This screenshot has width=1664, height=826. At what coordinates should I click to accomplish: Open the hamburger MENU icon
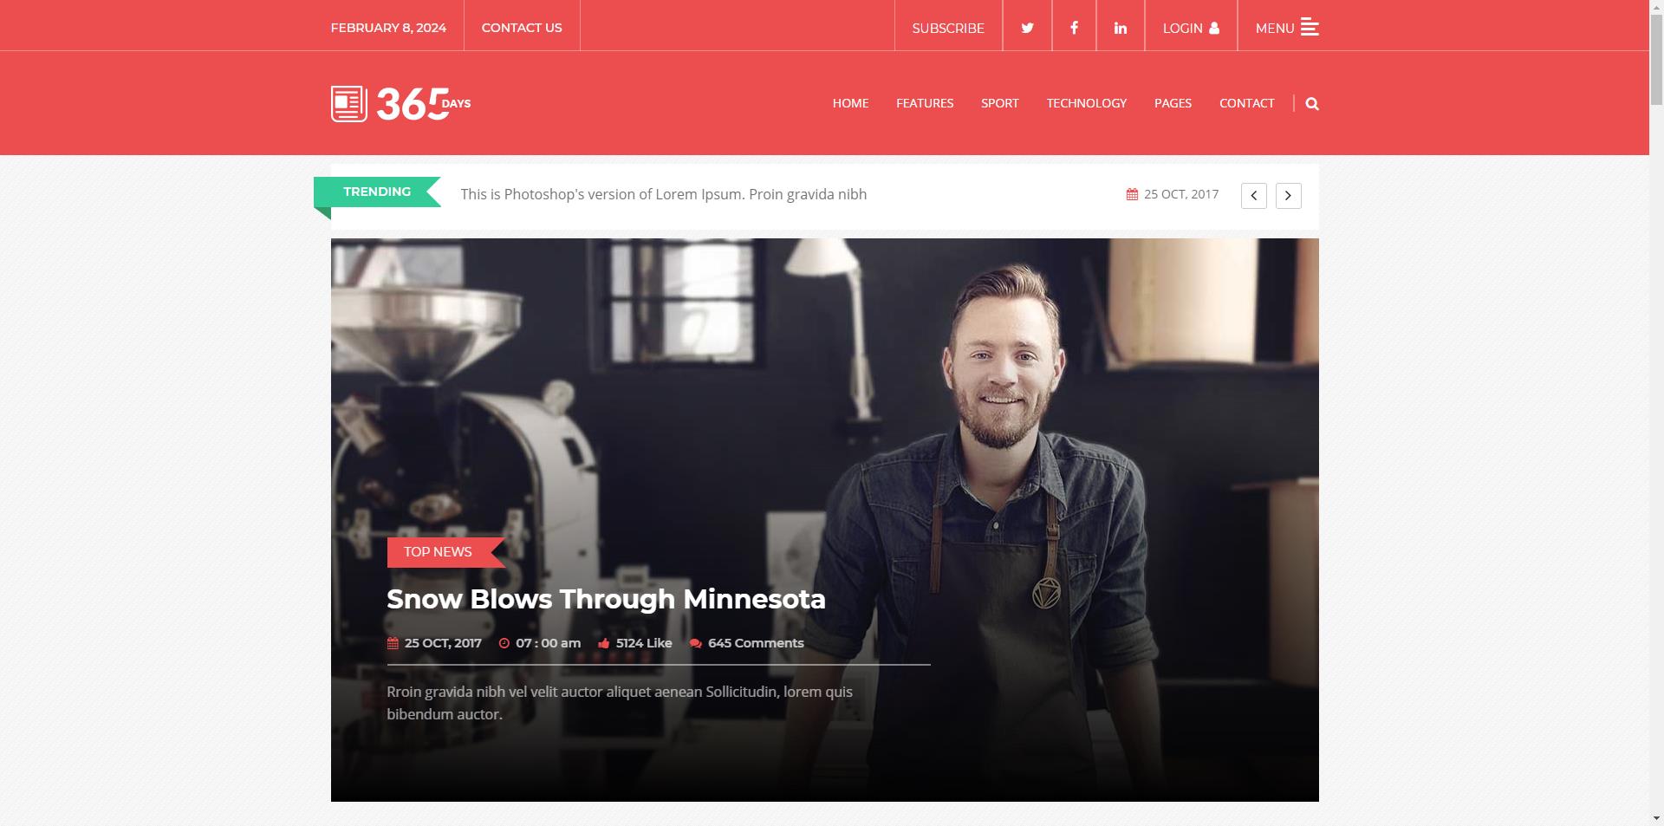pyautogui.click(x=1310, y=28)
